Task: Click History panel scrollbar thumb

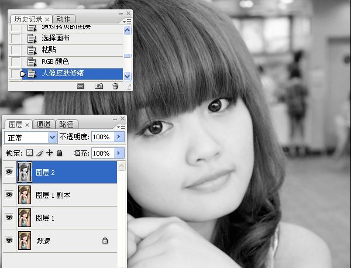Action: [127, 56]
